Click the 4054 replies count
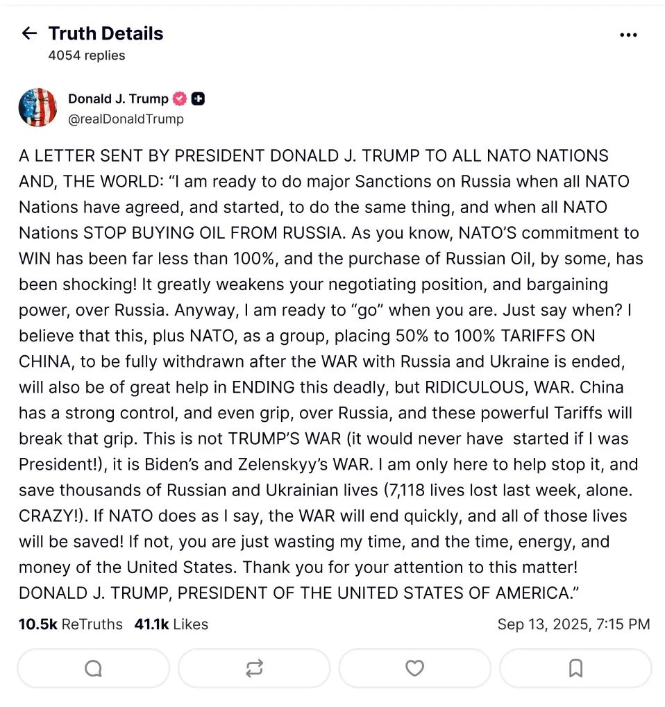 pyautogui.click(x=87, y=56)
